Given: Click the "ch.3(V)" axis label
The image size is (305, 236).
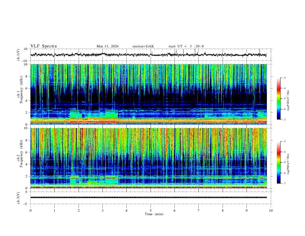Looking at the screenshot, I should (x=18, y=198).
